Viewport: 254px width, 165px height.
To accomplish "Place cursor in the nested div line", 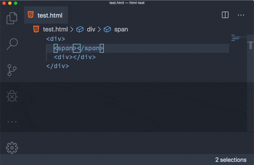I will tap(75, 57).
